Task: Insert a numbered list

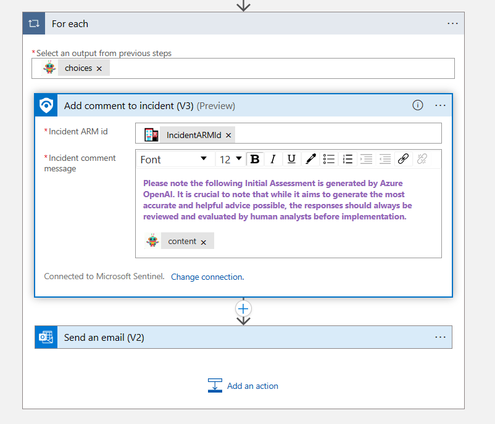Action: click(347, 159)
